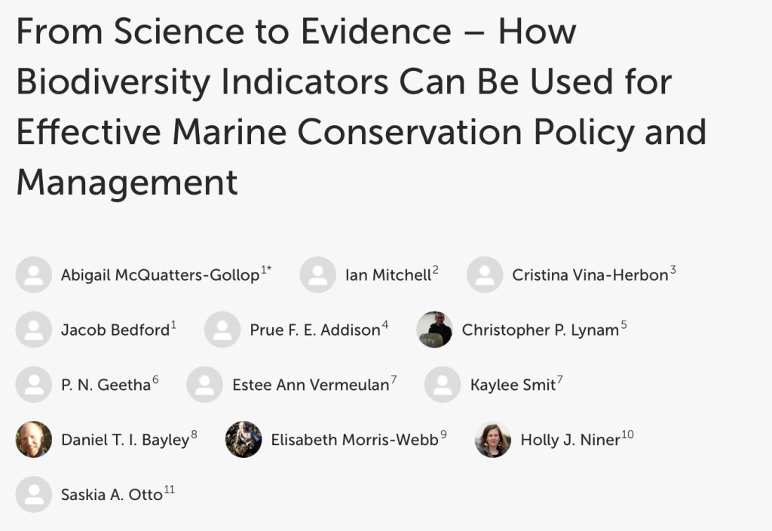Screen dimensions: 772x531
Task: Click Cristina Vina-Herbon's placeholder avatar icon
Action: (485, 275)
